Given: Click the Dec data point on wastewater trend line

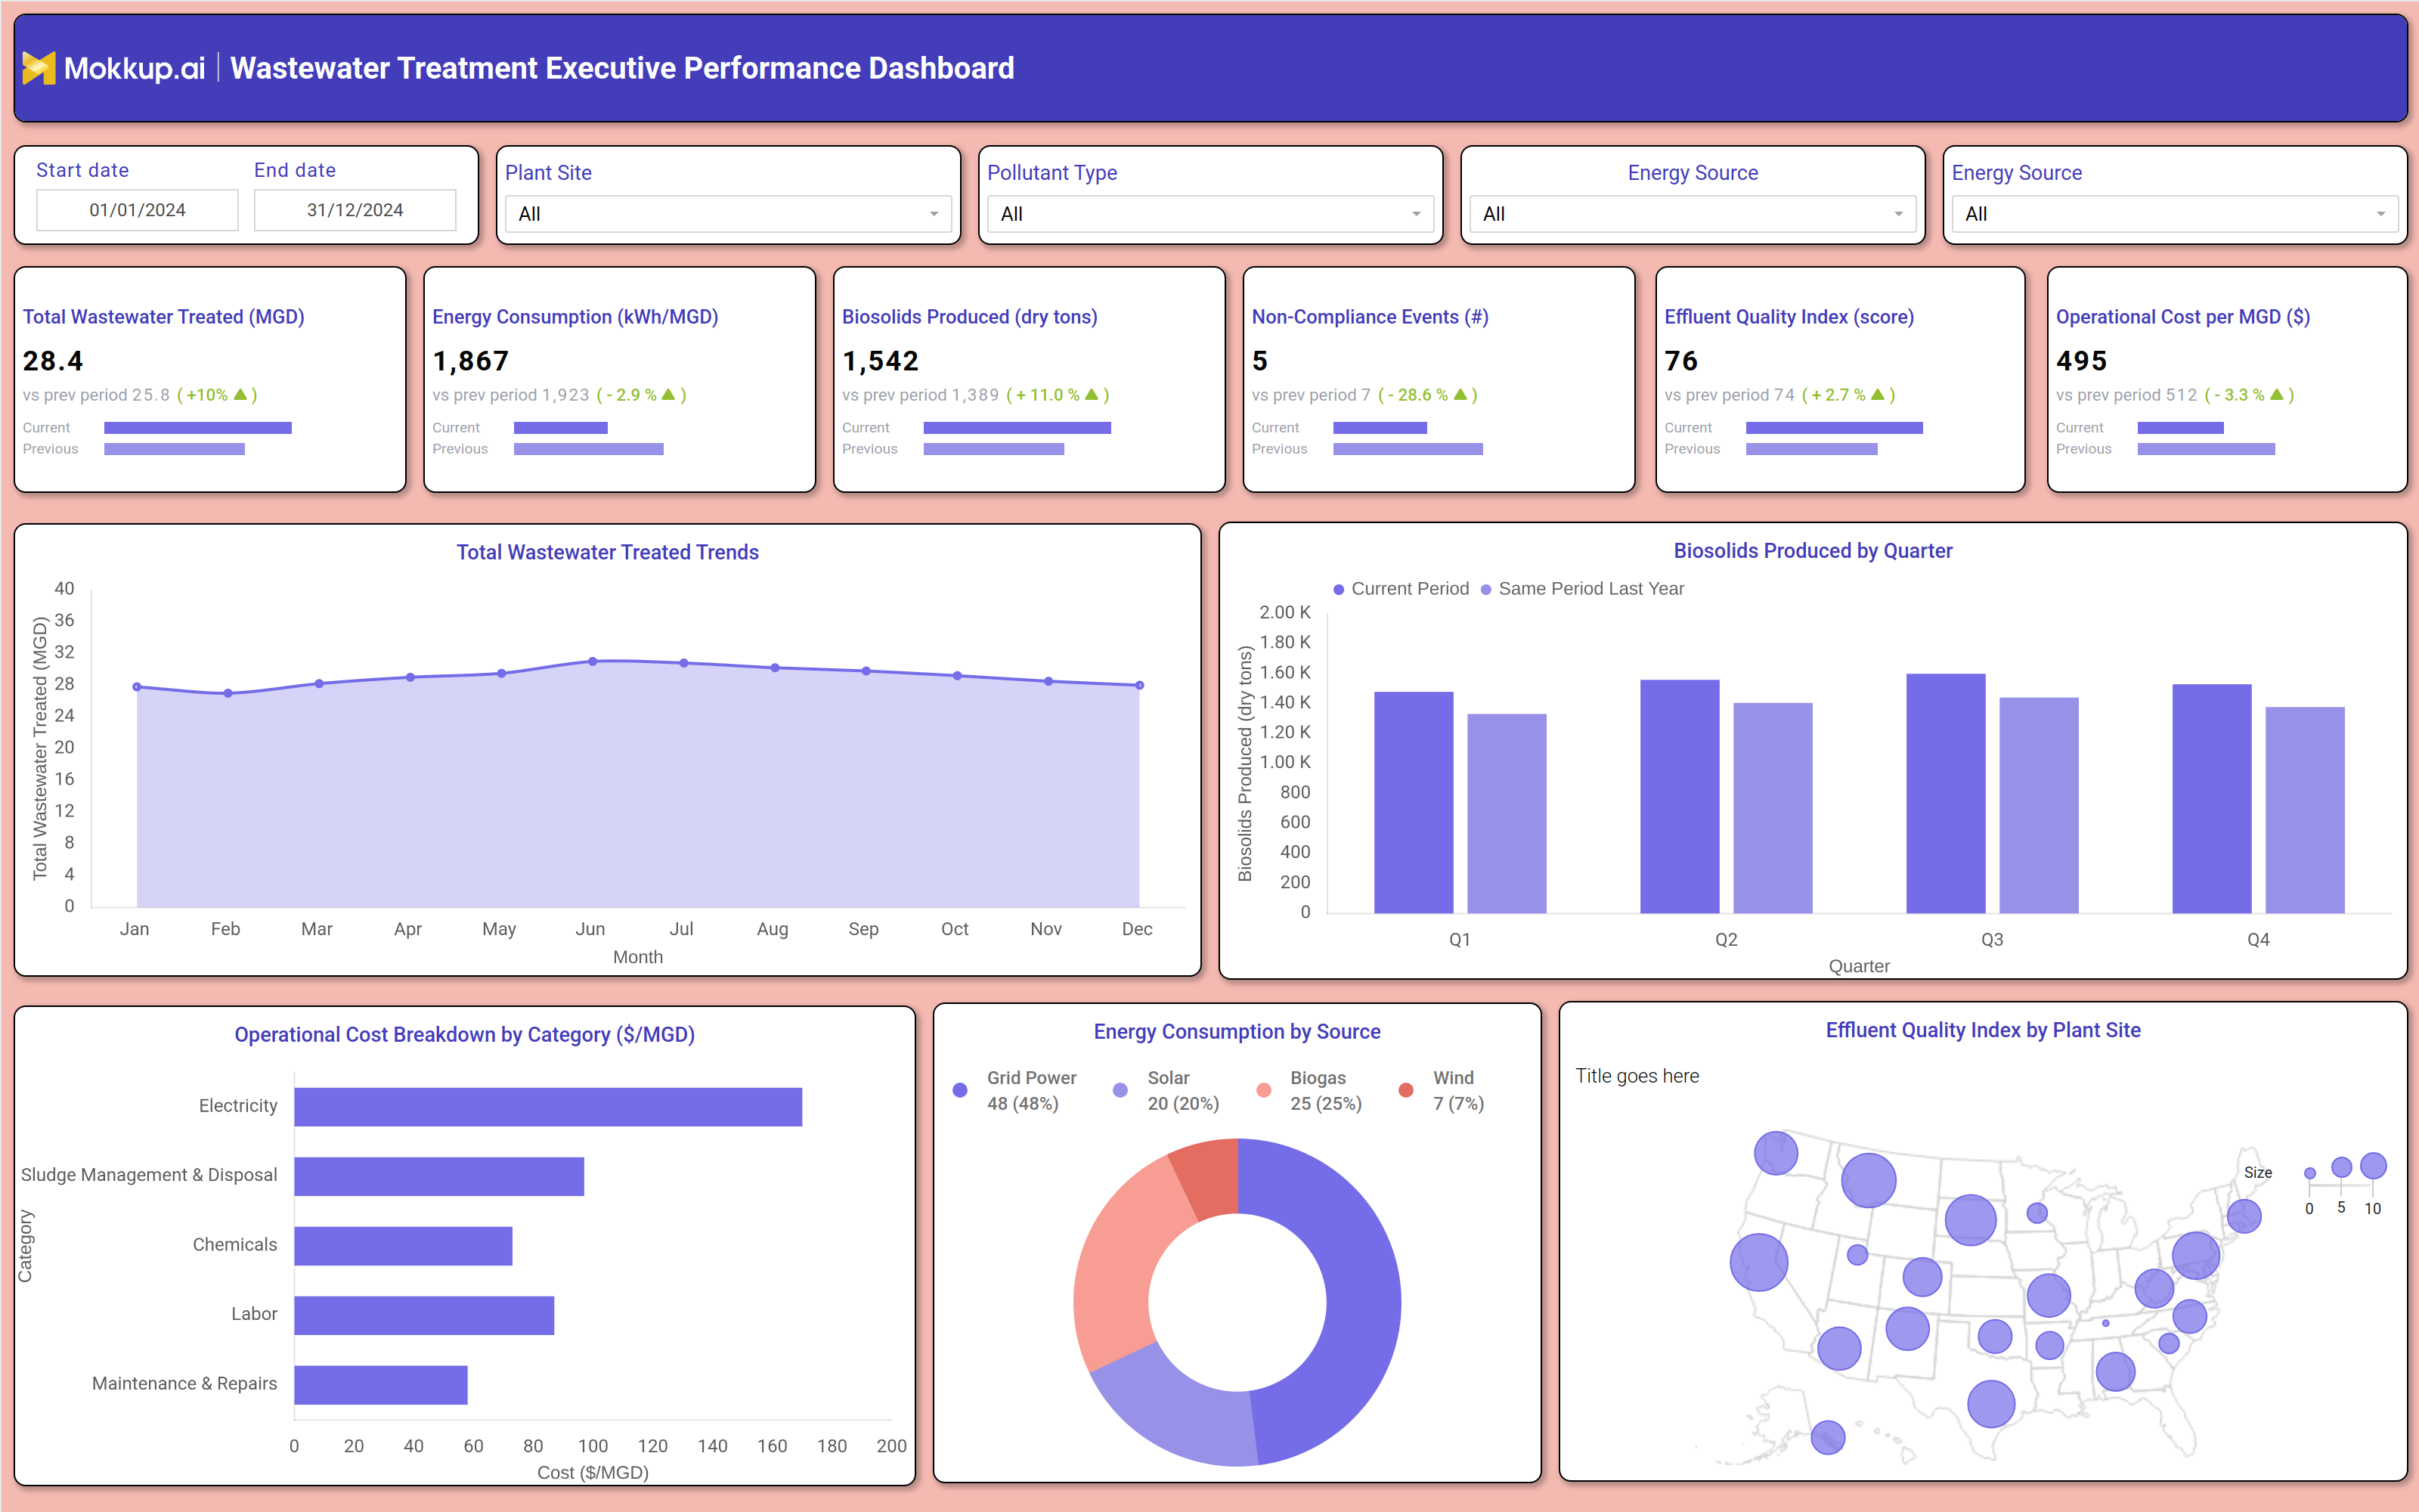Looking at the screenshot, I should pyautogui.click(x=1139, y=685).
